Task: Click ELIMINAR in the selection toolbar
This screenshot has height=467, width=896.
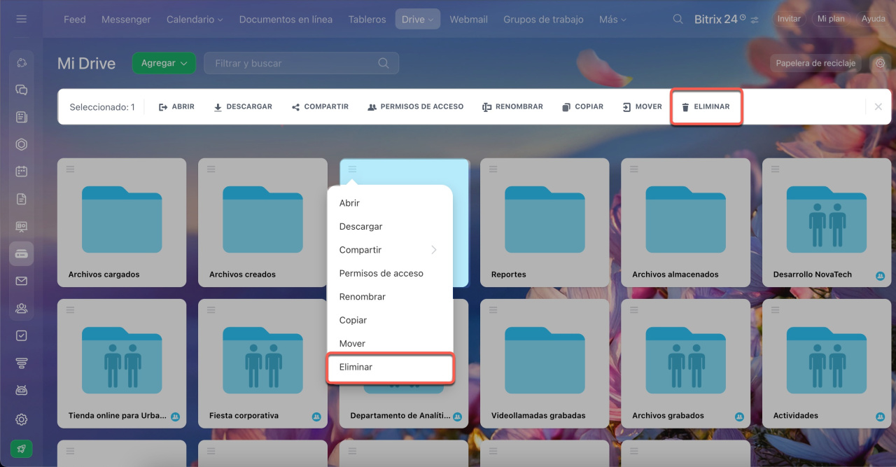Action: (x=706, y=107)
